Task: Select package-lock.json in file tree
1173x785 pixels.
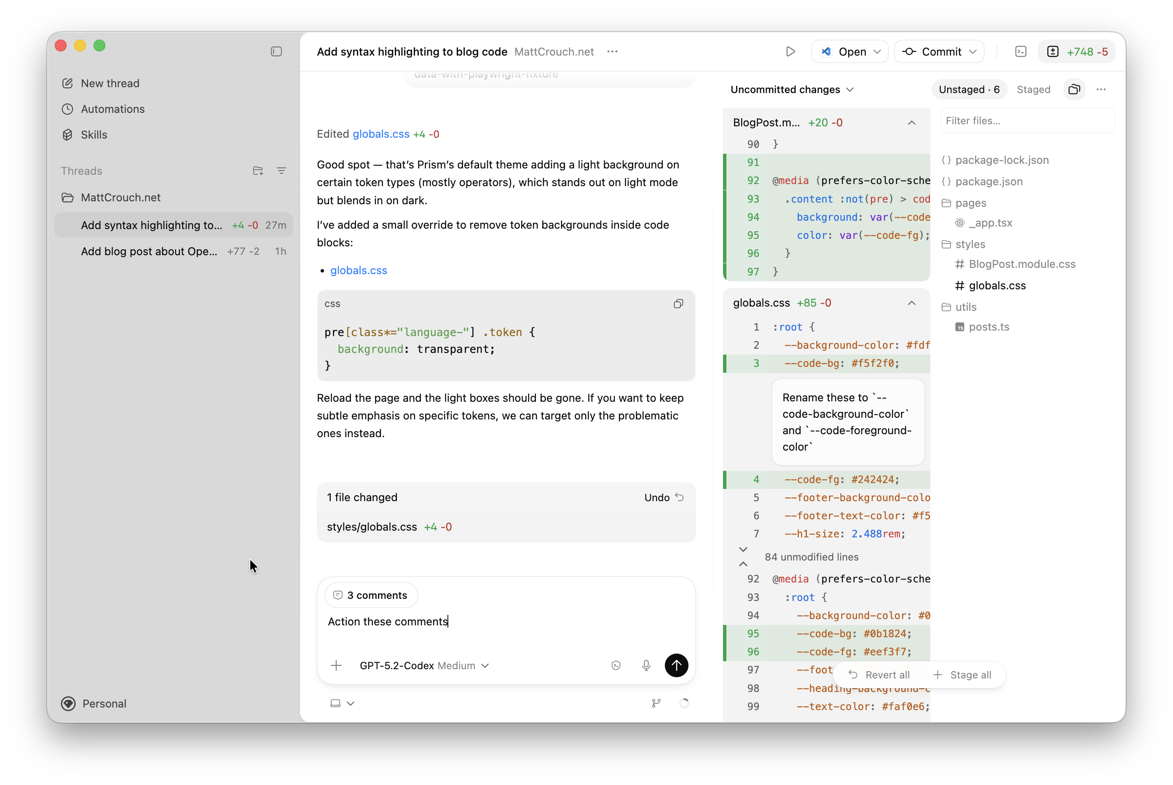Action: tap(995, 160)
